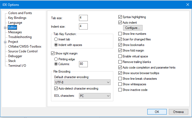
Task: Click the Tab size input field
Action: pyautogui.click(x=83, y=18)
